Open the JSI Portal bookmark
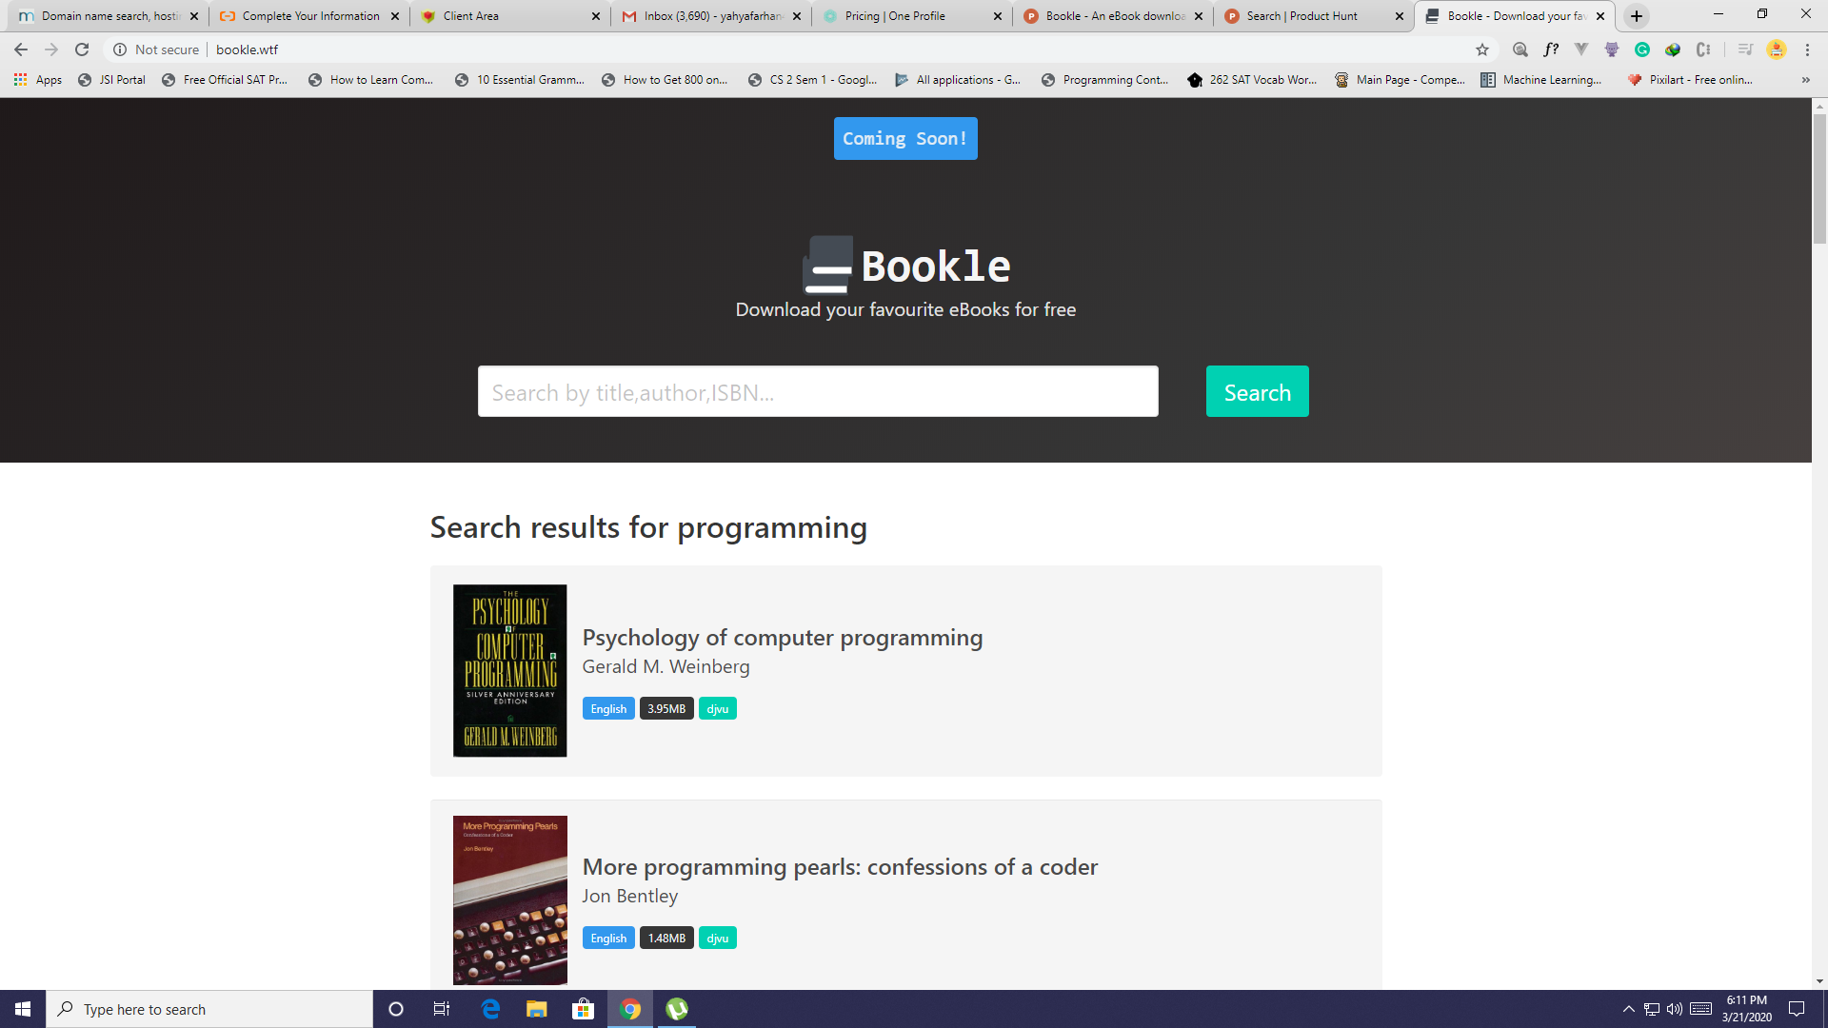This screenshot has width=1828, height=1028. [x=112, y=80]
